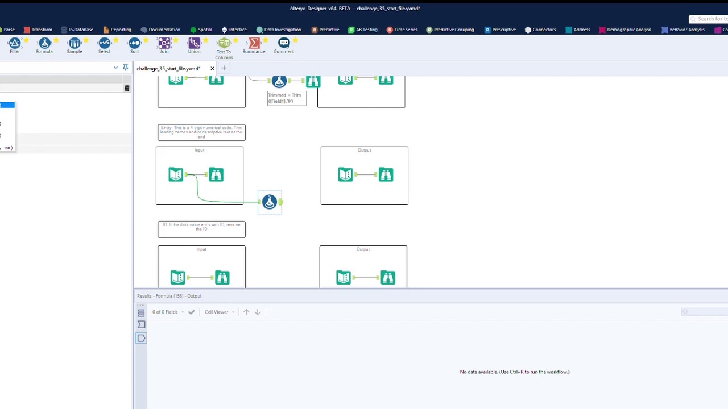Click the search for tools field
Image resolution: width=728 pixels, height=409 pixels.
(x=708, y=19)
